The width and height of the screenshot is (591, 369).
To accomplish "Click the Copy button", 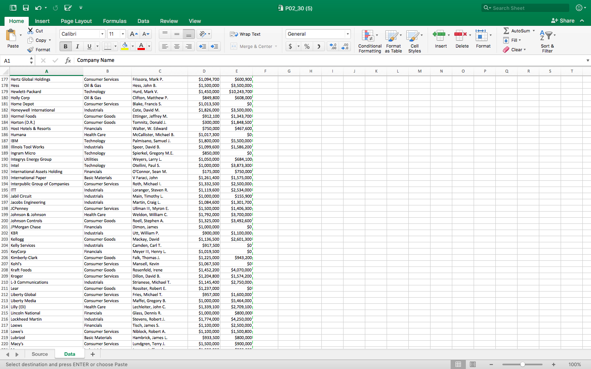I will click(37, 40).
